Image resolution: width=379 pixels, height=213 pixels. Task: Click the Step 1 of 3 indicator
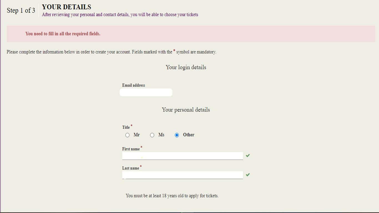(21, 11)
